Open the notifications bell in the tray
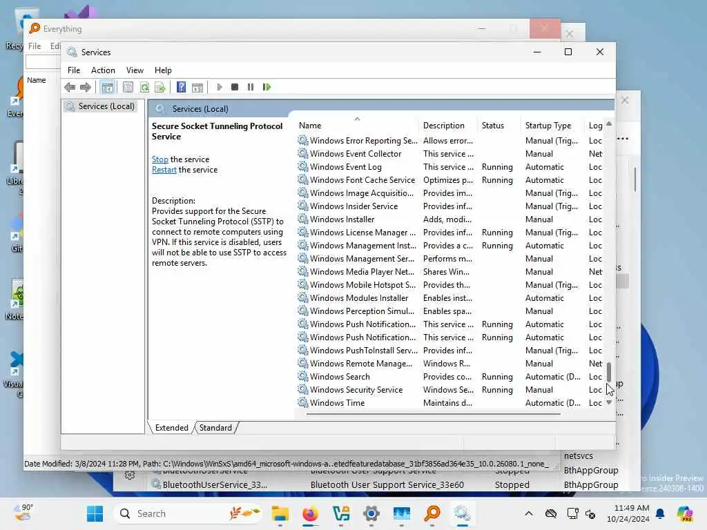The image size is (707, 530). pos(660,513)
